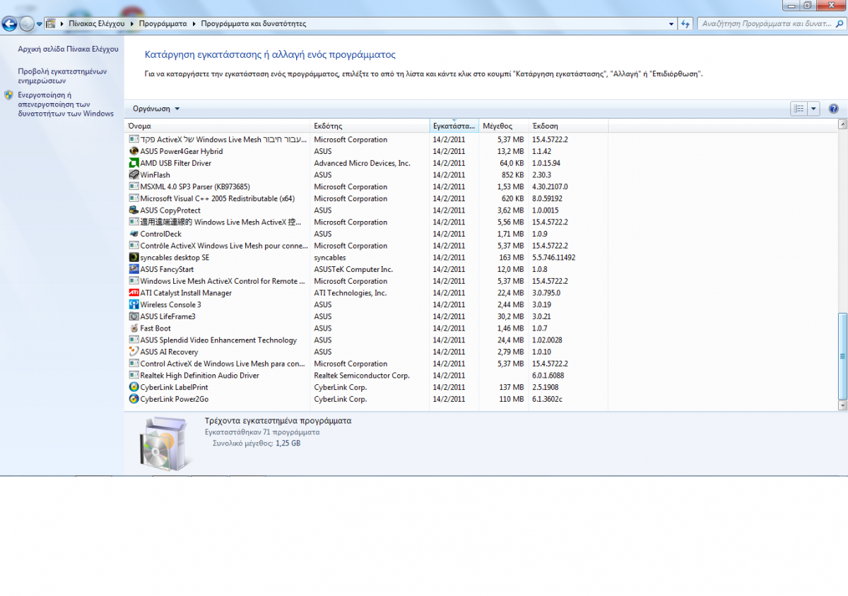Select the Fast Boot program icon
Image resolution: width=848 pixels, height=596 pixels.
(x=134, y=328)
